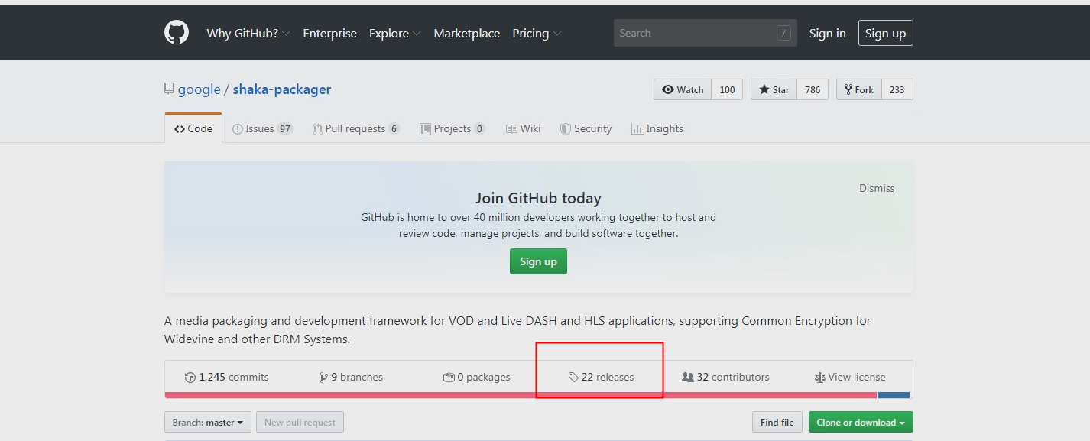1090x441 pixels.
Task: Star the repository
Action: (774, 89)
